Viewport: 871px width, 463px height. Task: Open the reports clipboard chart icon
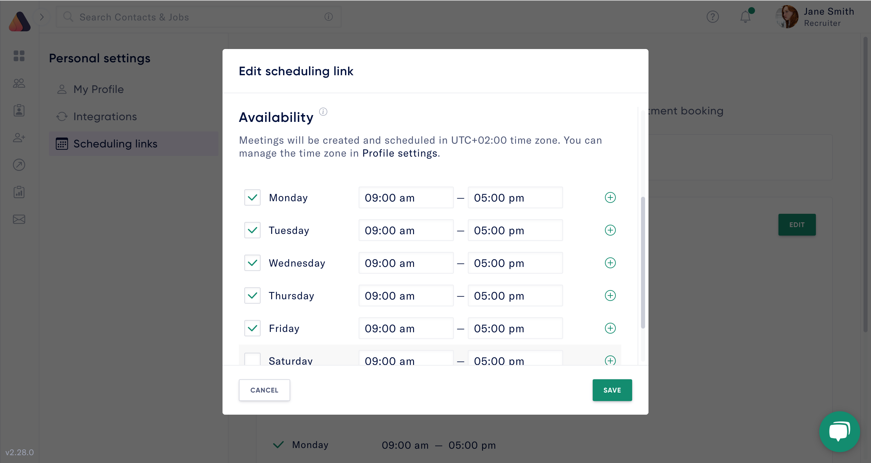(19, 192)
